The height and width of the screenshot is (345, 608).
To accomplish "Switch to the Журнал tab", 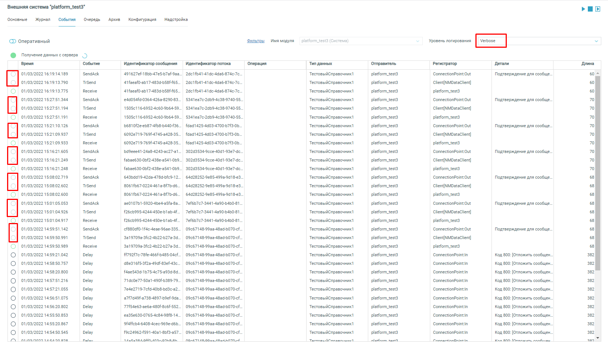I will tap(43, 19).
